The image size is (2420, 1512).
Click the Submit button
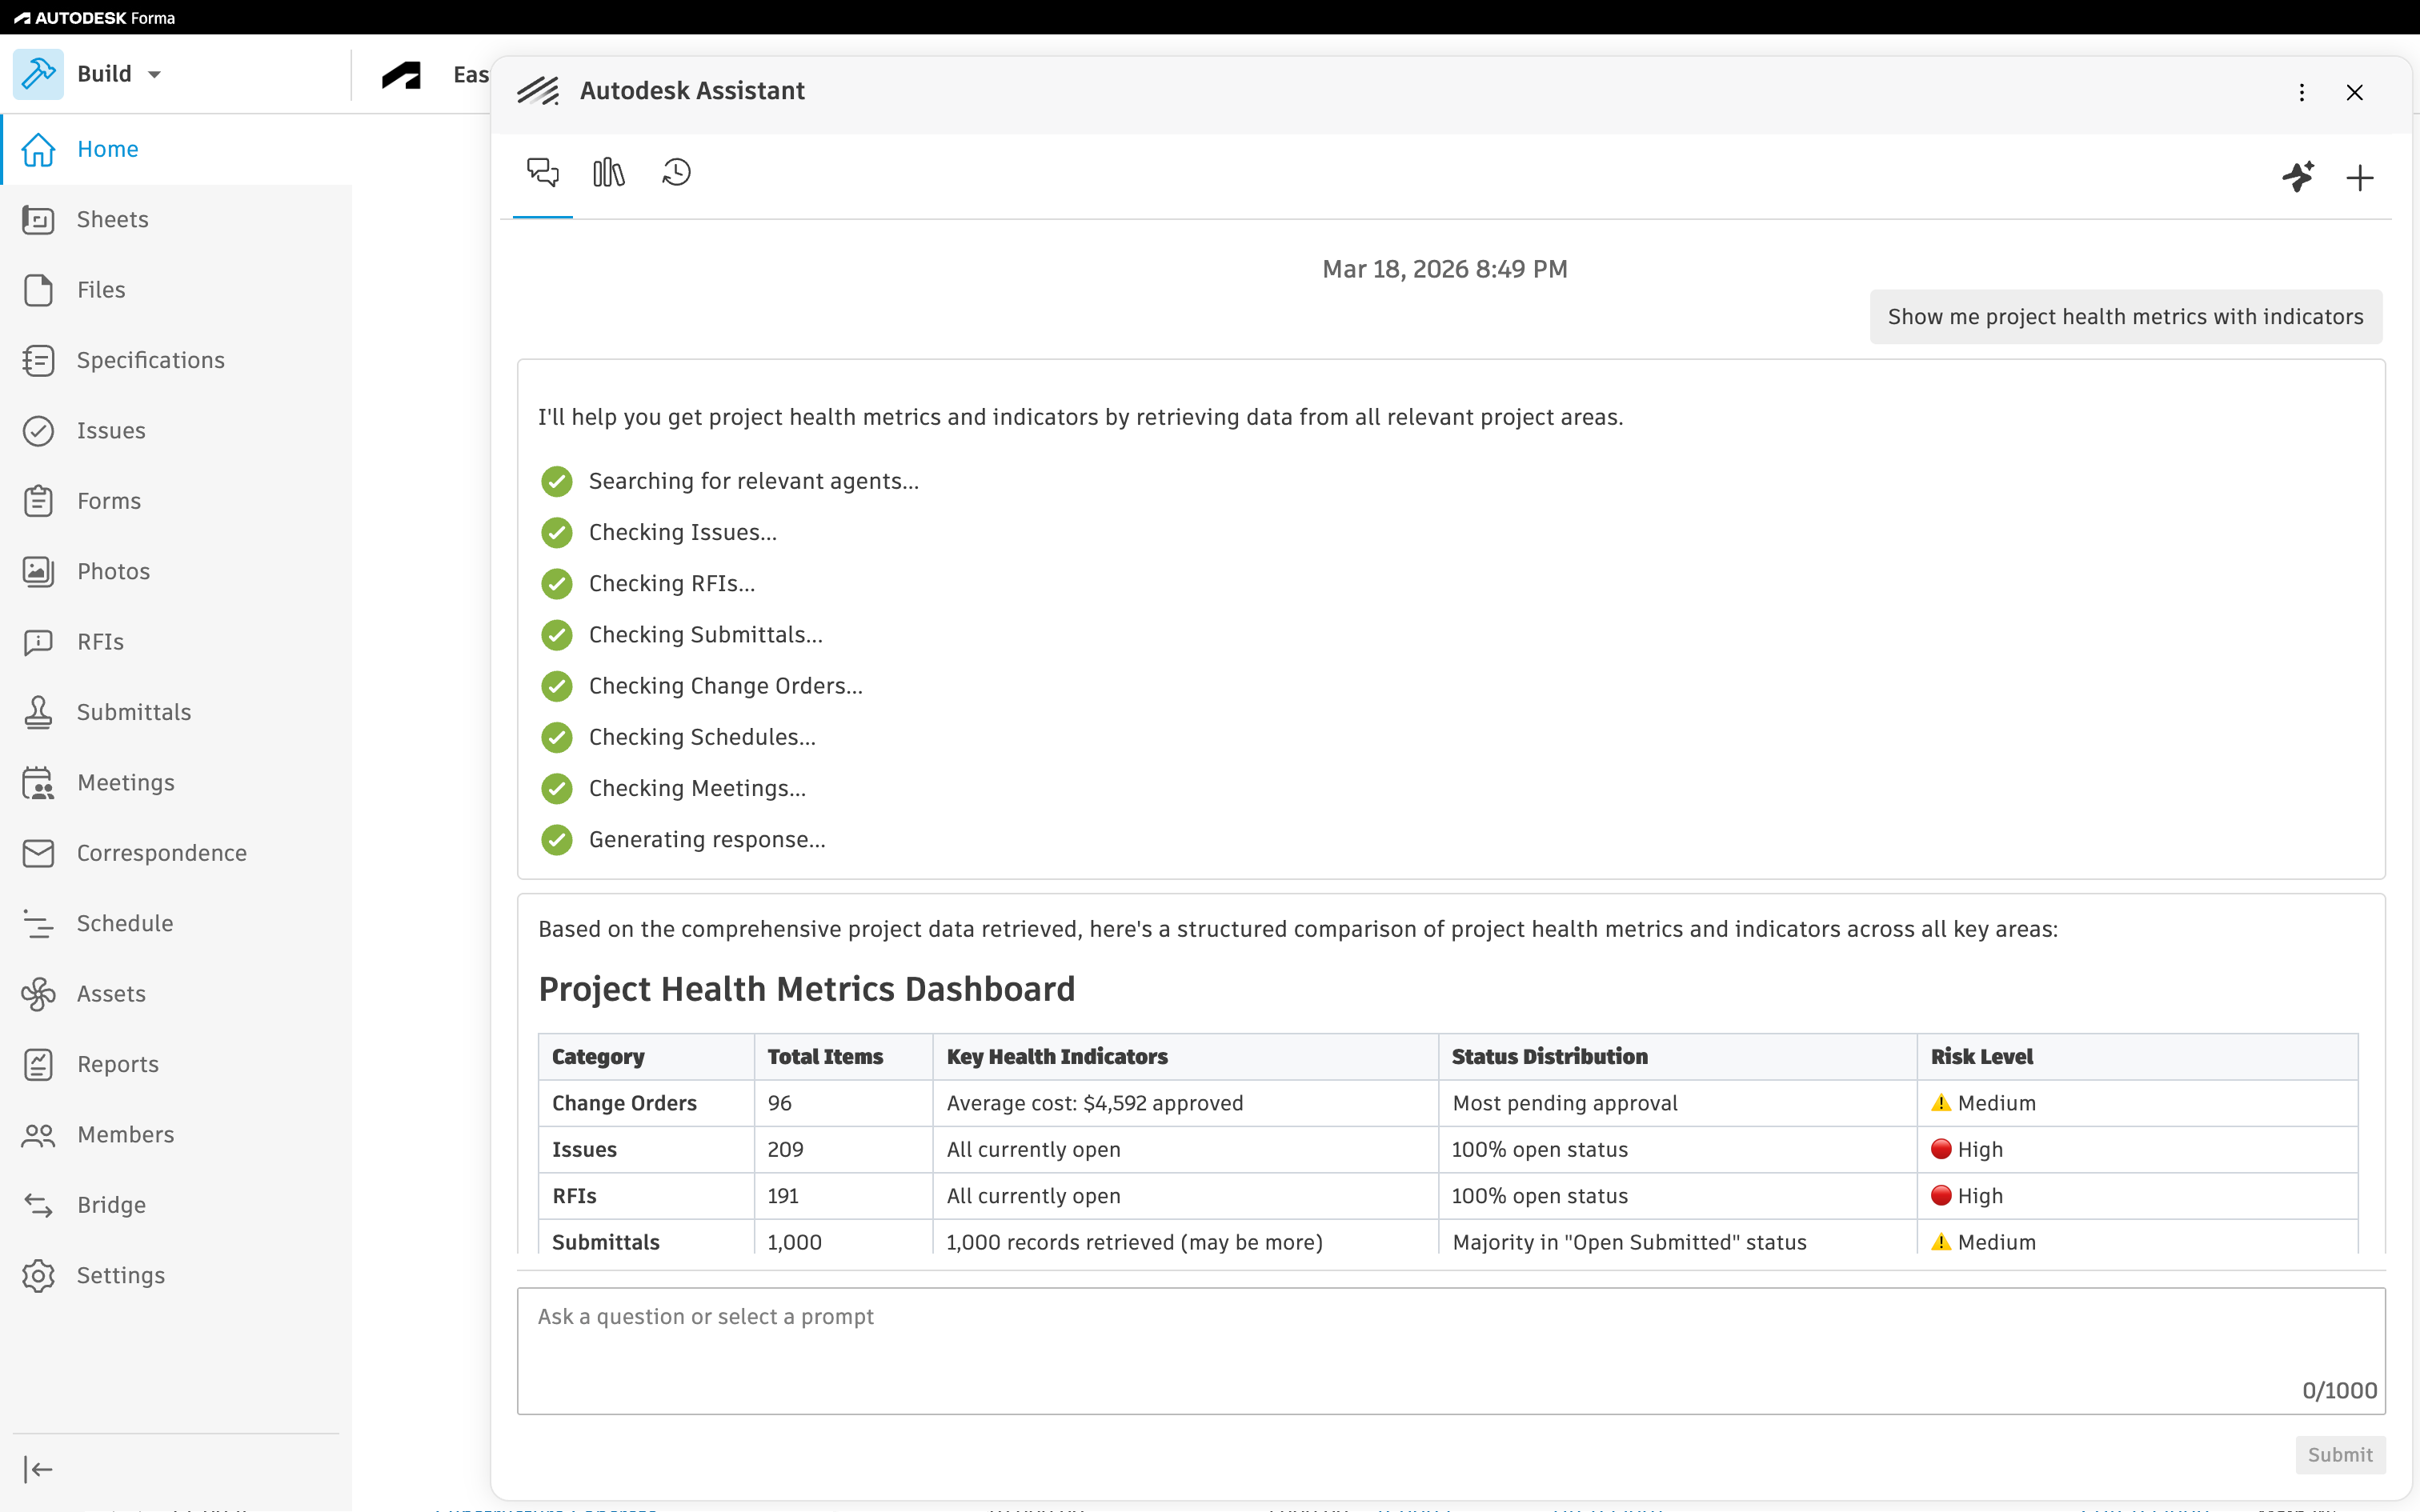pos(2340,1455)
